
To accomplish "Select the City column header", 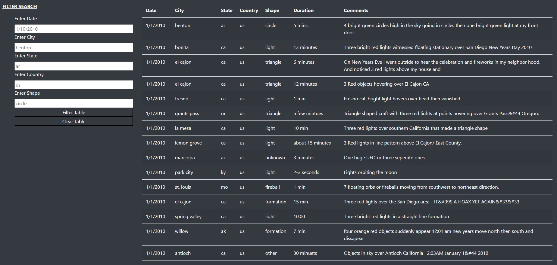I will coord(179,11).
